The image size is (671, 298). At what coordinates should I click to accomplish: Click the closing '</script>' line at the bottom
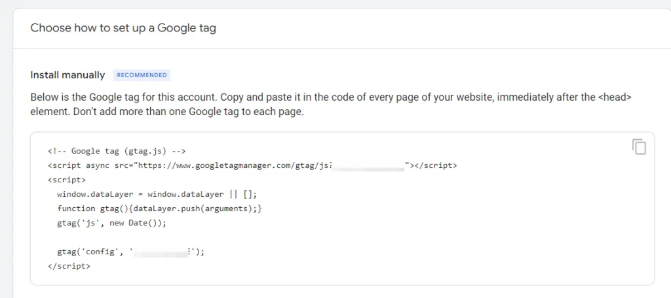click(x=69, y=266)
